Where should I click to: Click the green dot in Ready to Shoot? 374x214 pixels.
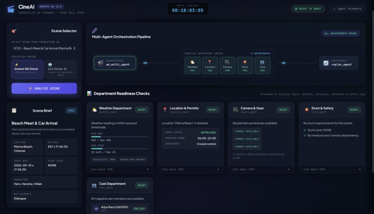point(296,9)
